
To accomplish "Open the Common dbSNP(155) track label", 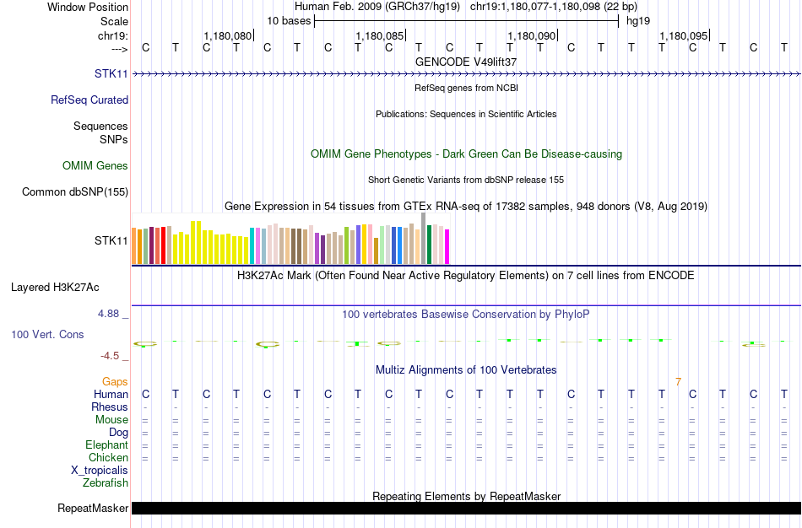I will coord(74,191).
